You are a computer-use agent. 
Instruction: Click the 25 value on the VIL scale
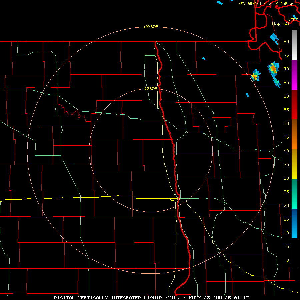click(286, 192)
